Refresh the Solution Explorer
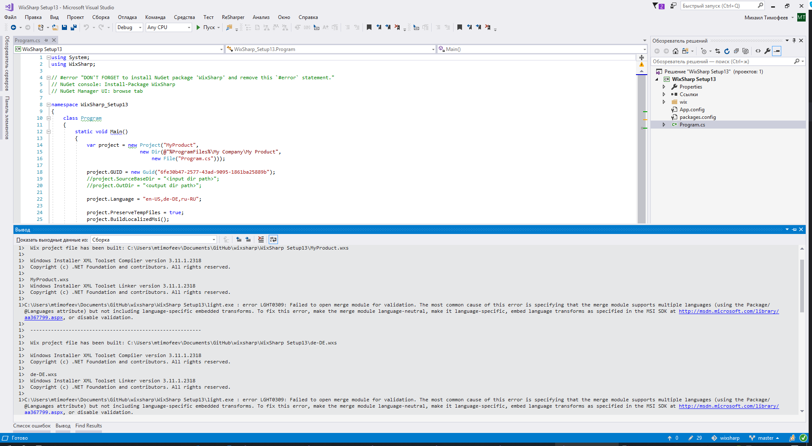 [727, 51]
